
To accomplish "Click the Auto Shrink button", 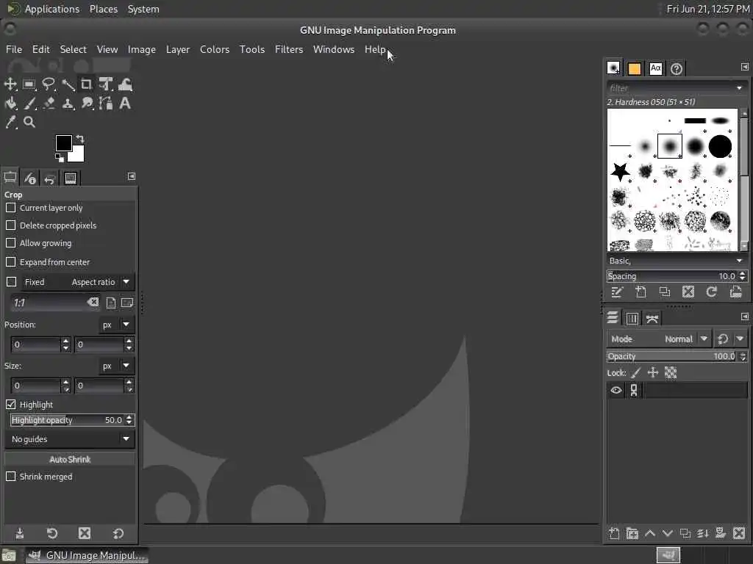I will pyautogui.click(x=70, y=460).
